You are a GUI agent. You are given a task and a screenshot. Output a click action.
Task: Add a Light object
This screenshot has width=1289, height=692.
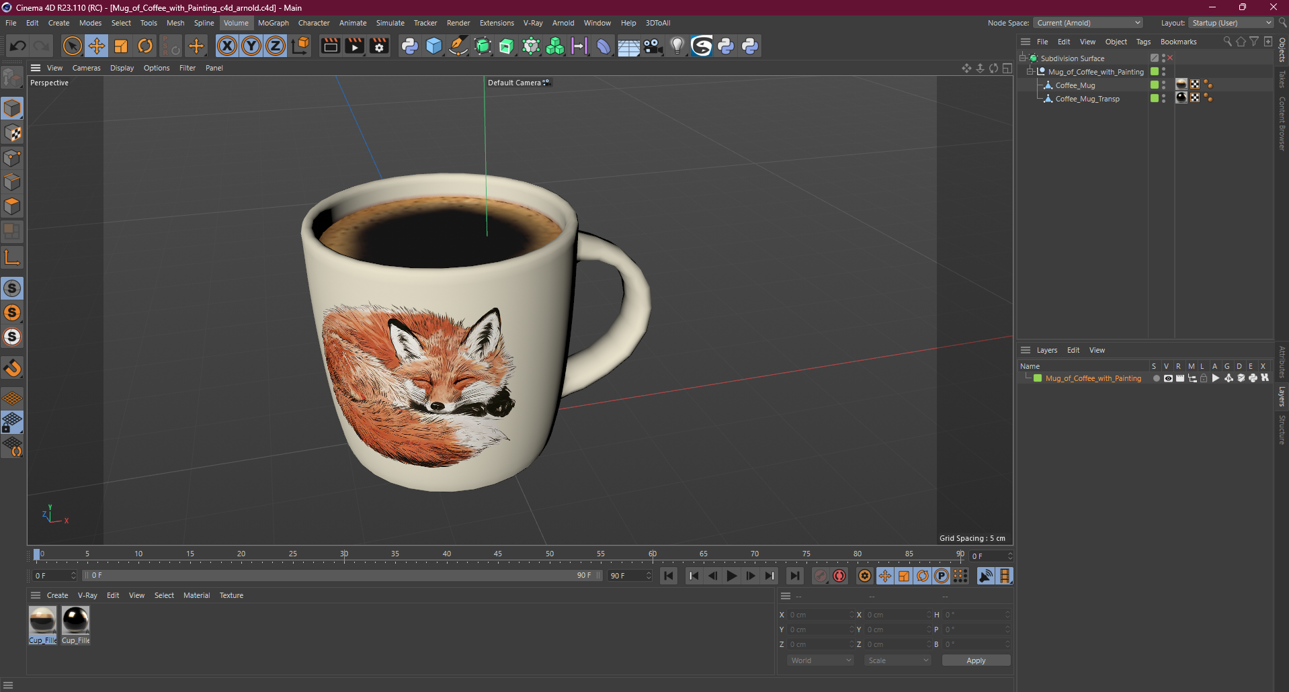point(677,46)
